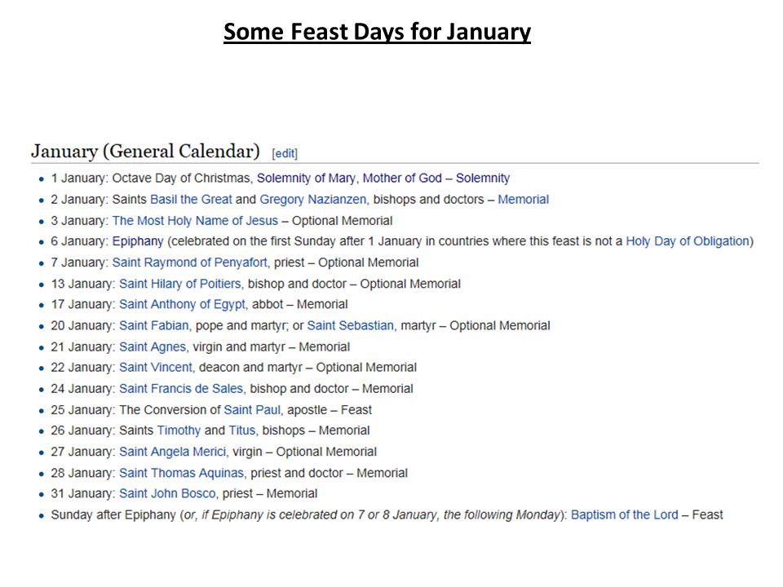
Task: Open The Most Holy Name of Jesus
Action: (x=195, y=221)
